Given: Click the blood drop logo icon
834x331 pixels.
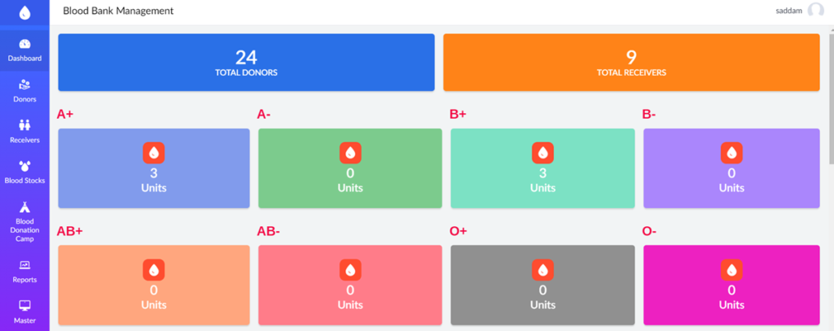Looking at the screenshot, I should [x=24, y=12].
